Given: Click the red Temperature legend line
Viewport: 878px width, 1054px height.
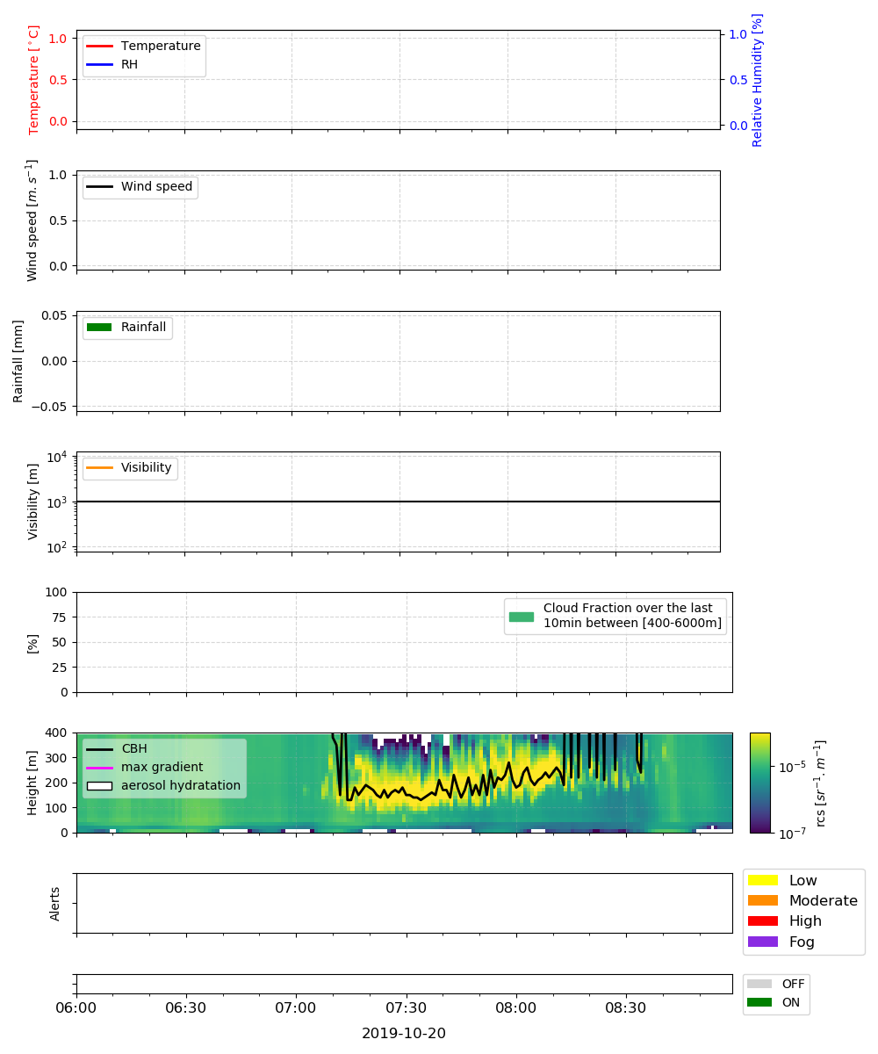Looking at the screenshot, I should pos(99,46).
